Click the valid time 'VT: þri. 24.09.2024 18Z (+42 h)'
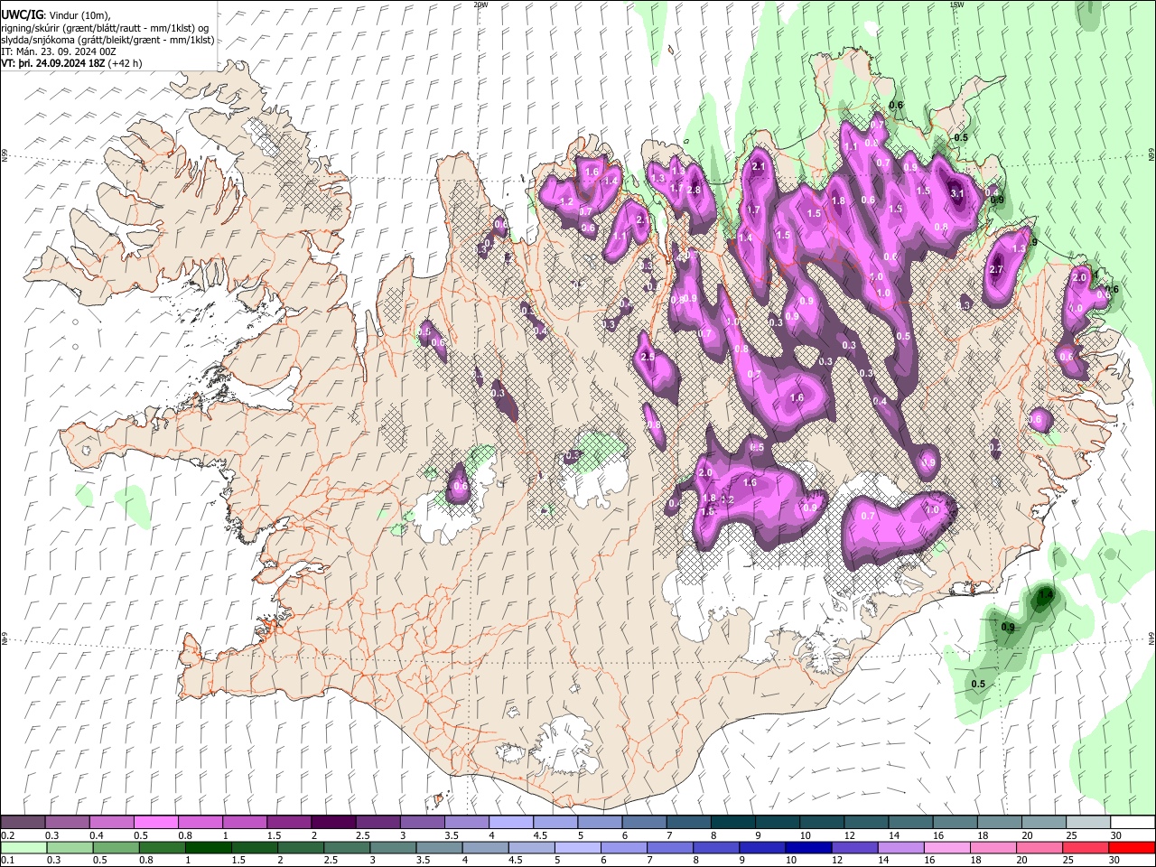1156x867 pixels. pos(71,63)
